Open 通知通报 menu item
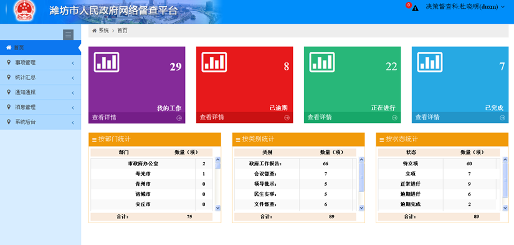This screenshot has width=514, height=245. click(x=40, y=92)
